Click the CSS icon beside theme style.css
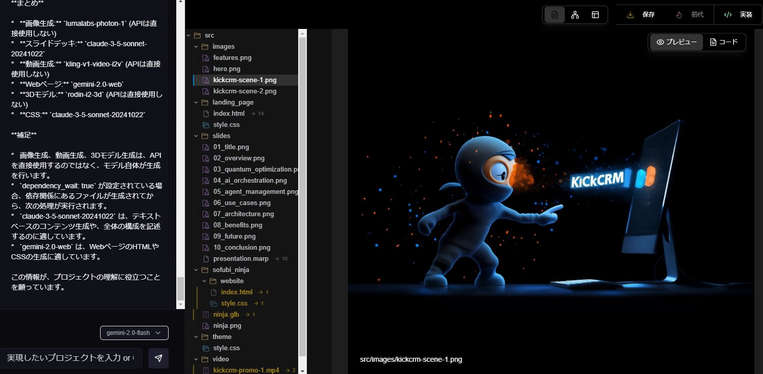 pos(206,348)
